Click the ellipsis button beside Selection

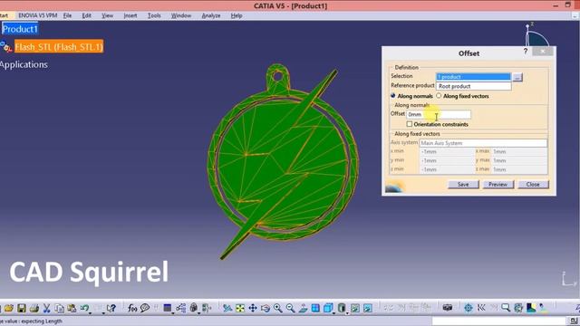tap(517, 77)
